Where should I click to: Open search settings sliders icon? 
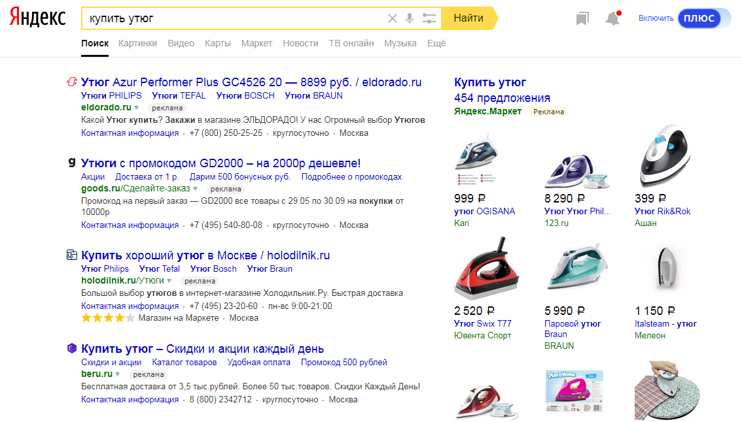pos(429,18)
